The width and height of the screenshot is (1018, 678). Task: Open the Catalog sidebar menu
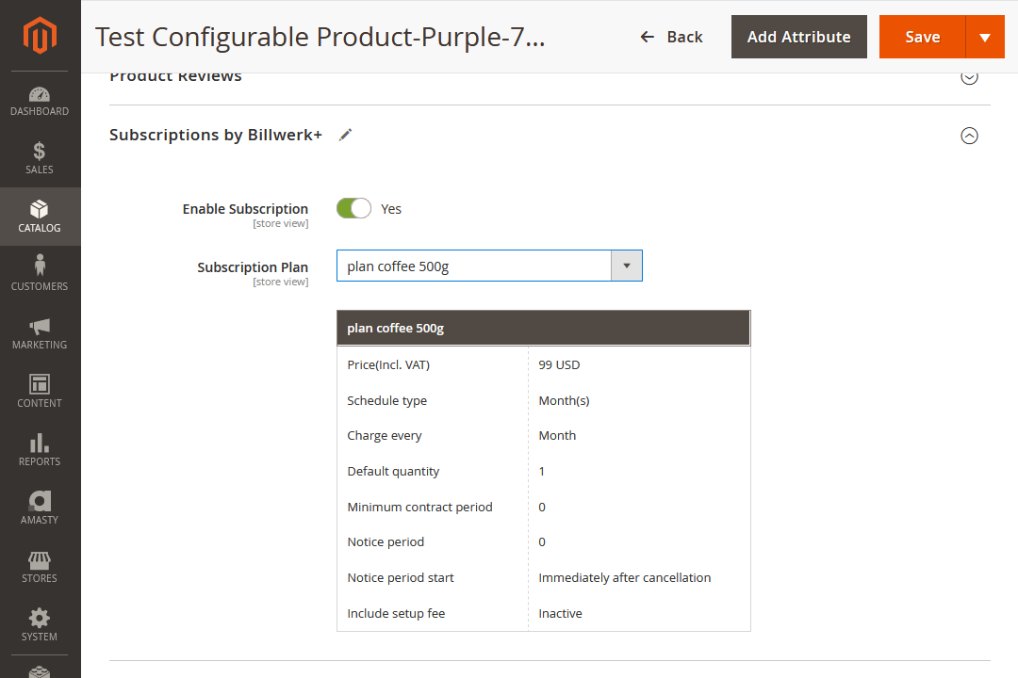(x=40, y=217)
